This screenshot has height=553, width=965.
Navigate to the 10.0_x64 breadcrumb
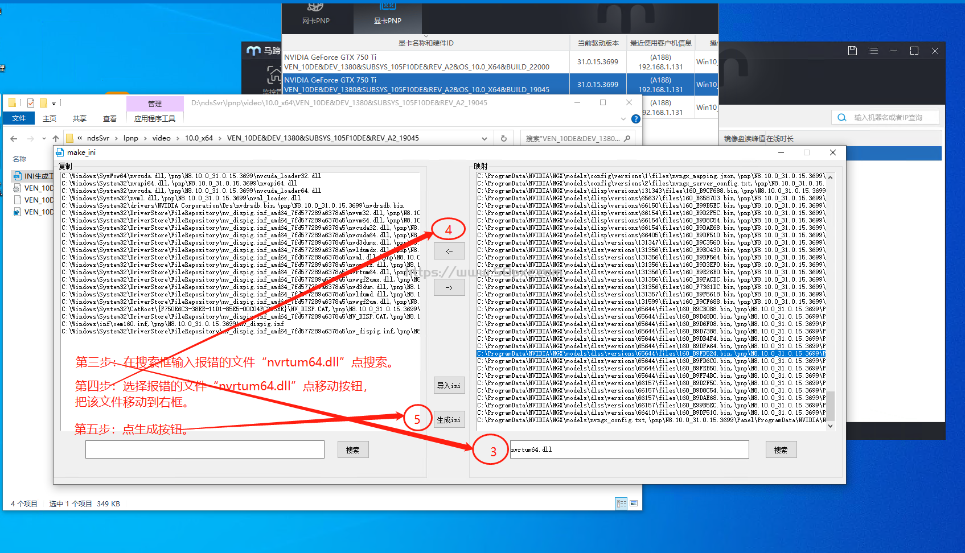[x=199, y=138]
